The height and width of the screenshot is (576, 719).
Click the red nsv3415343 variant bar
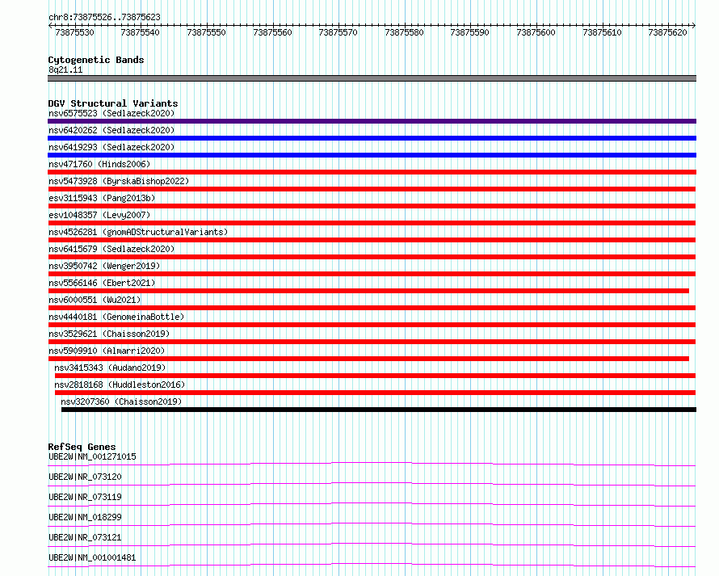point(375,376)
